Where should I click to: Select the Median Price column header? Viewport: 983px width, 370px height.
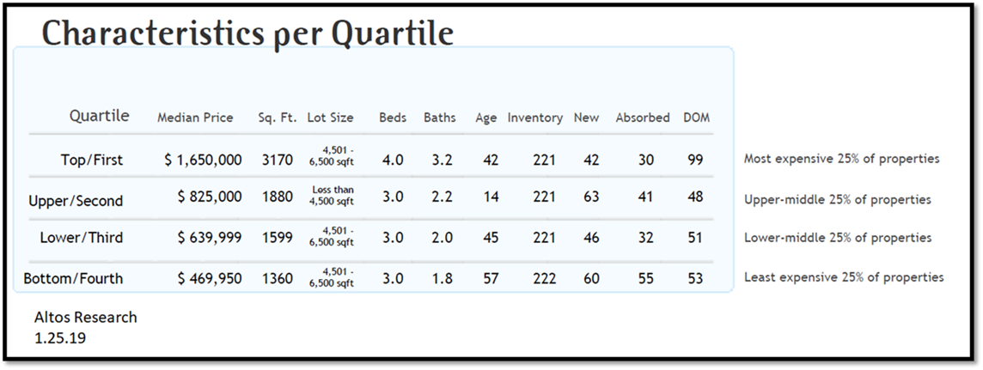coord(195,118)
